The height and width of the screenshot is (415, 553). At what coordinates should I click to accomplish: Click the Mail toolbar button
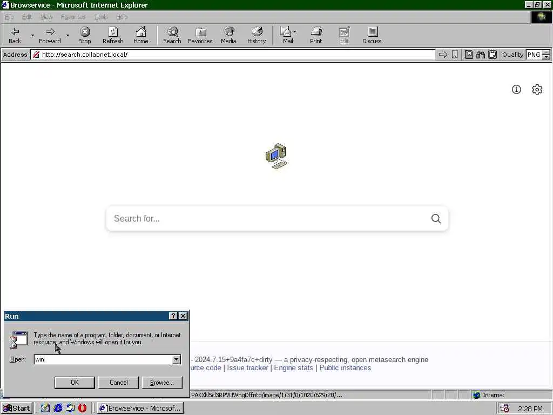[x=287, y=35]
